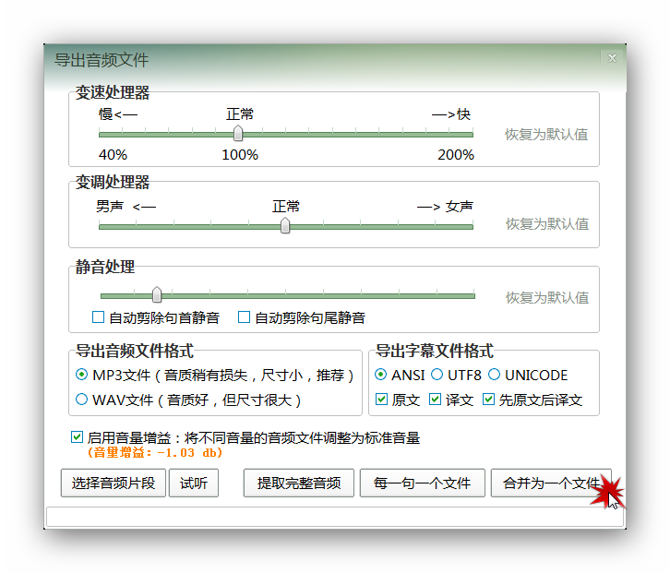This screenshot has width=670, height=573.
Task: Uncheck the 原文 checkbox
Action: click(x=381, y=400)
